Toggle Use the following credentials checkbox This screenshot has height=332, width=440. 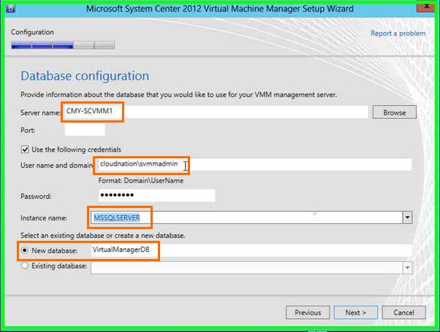[x=25, y=150]
